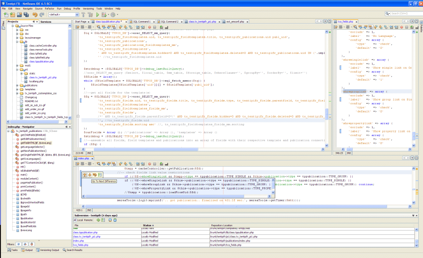The image size is (423, 258).
Task: Open the Refactor menu
Action: (50, 8)
